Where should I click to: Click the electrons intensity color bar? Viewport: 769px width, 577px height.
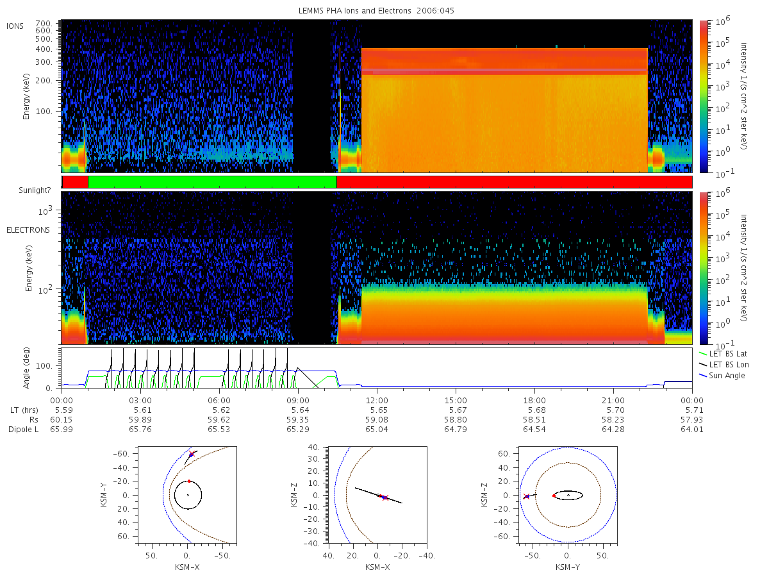click(703, 268)
